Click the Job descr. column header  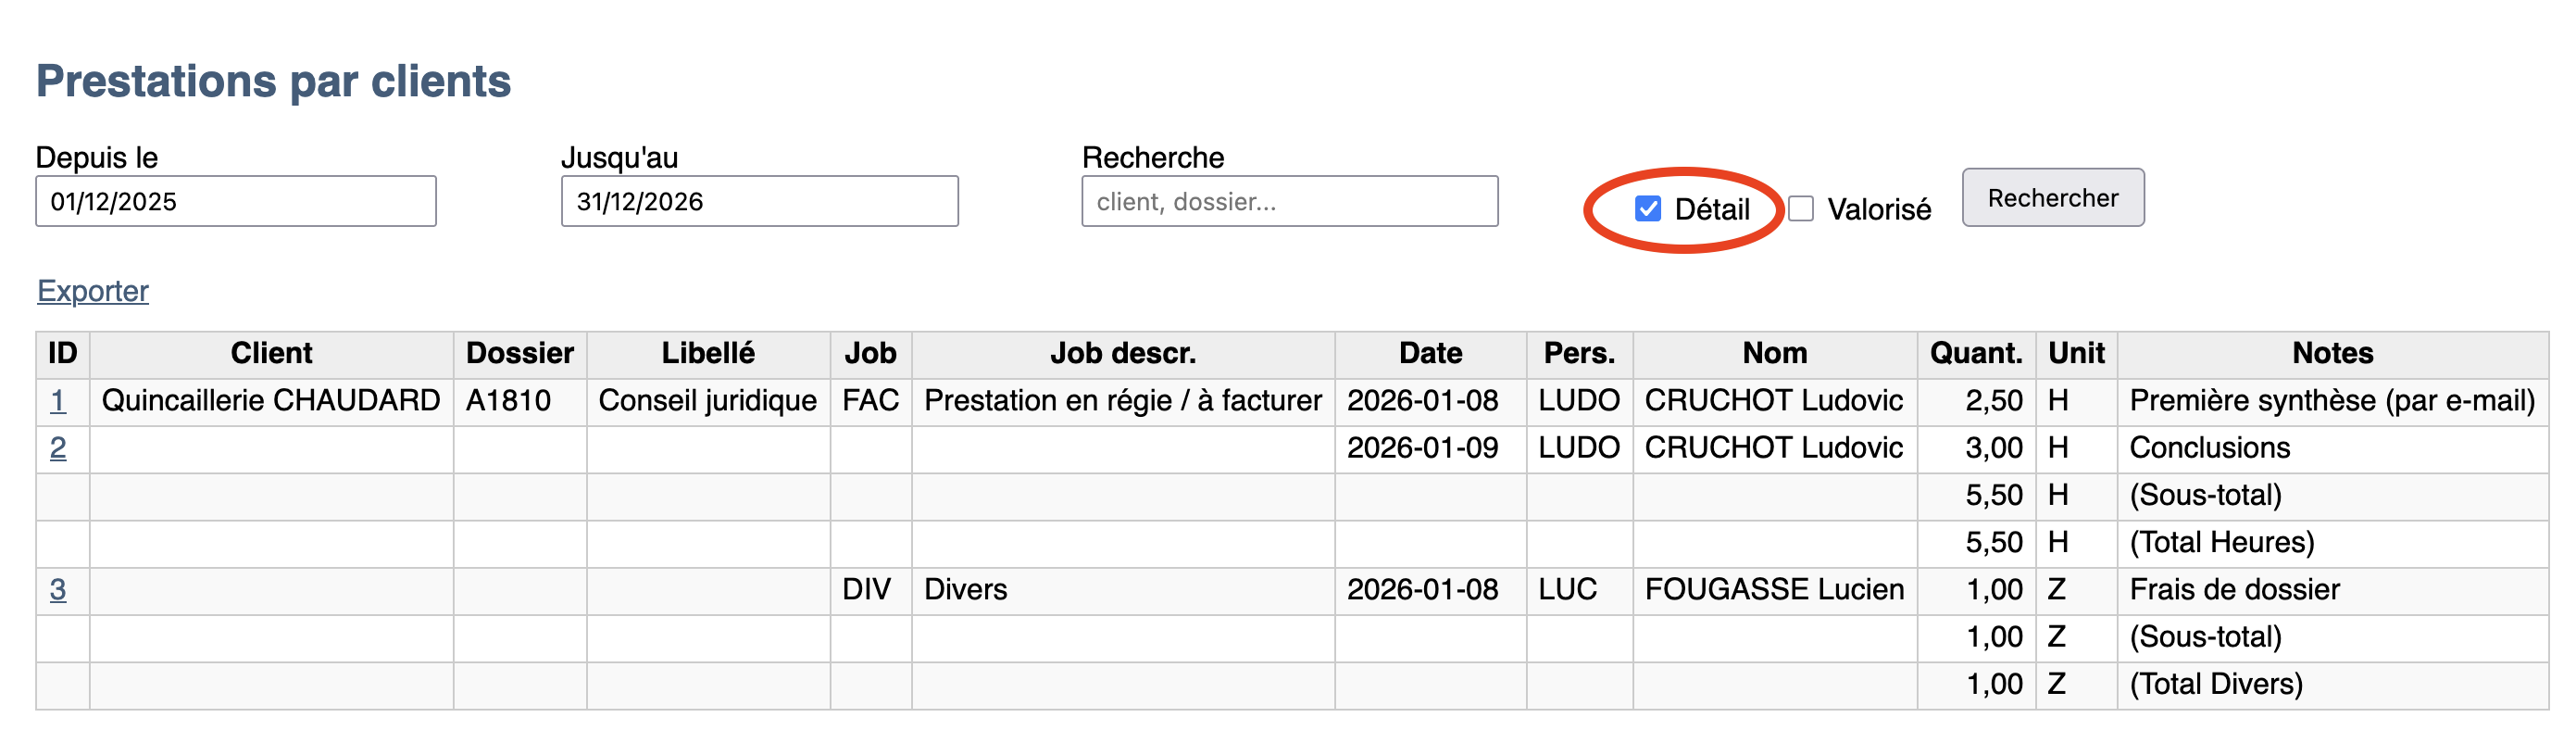pos(1122,353)
